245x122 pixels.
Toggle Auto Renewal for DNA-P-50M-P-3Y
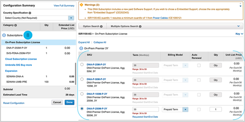[199, 80]
